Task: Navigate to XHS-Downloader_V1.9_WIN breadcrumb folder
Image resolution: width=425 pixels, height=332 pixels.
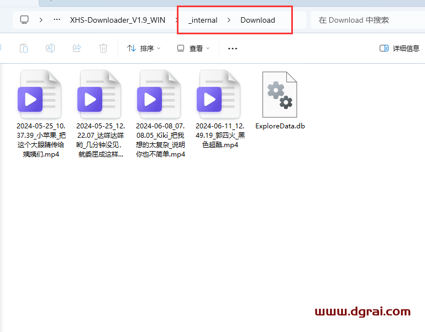Action: pos(117,20)
